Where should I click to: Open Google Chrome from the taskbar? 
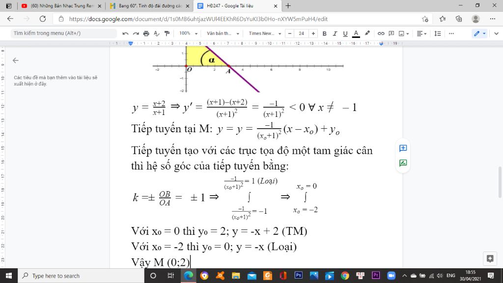click(x=345, y=276)
